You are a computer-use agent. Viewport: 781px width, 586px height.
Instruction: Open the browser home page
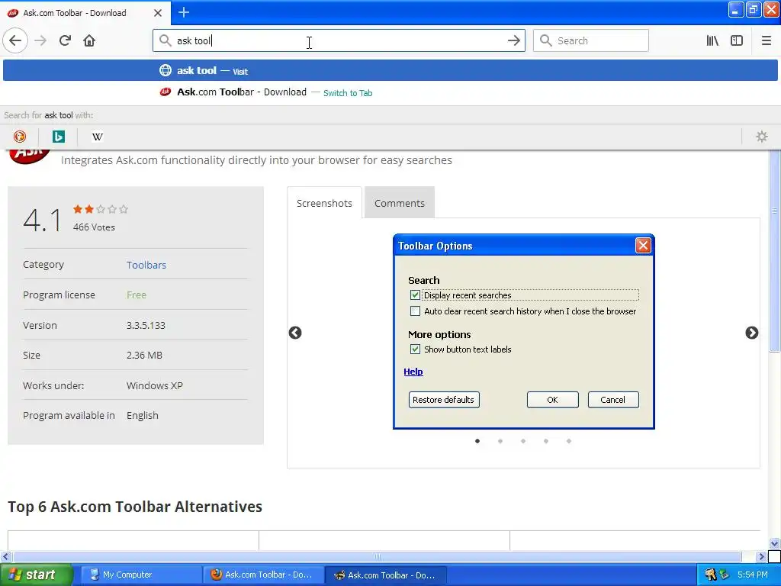tap(89, 40)
